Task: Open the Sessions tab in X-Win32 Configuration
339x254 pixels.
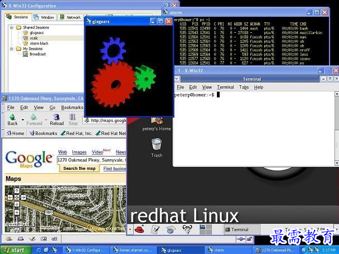Action: [x=18, y=17]
